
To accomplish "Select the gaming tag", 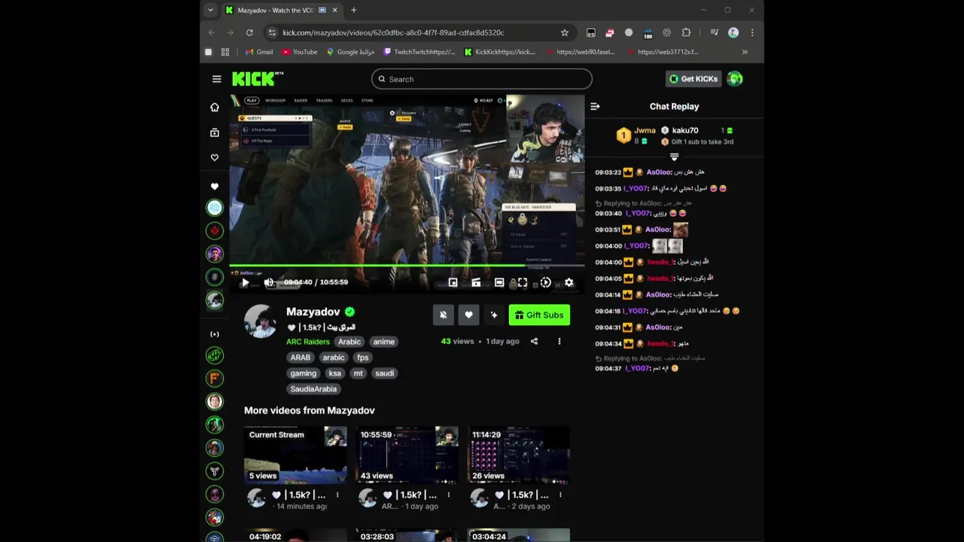I will (x=304, y=373).
